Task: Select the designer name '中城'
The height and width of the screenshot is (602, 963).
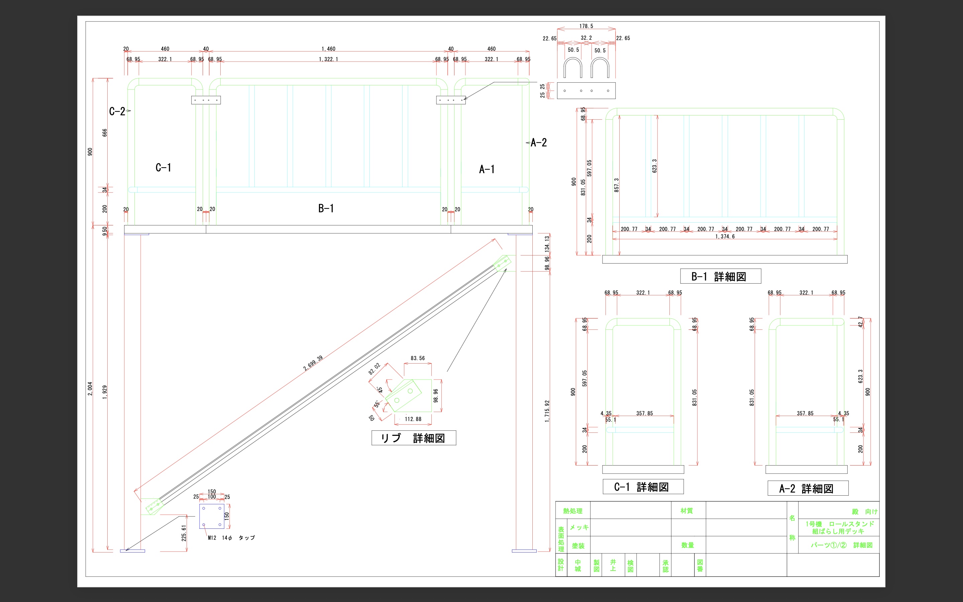Action: [578, 565]
